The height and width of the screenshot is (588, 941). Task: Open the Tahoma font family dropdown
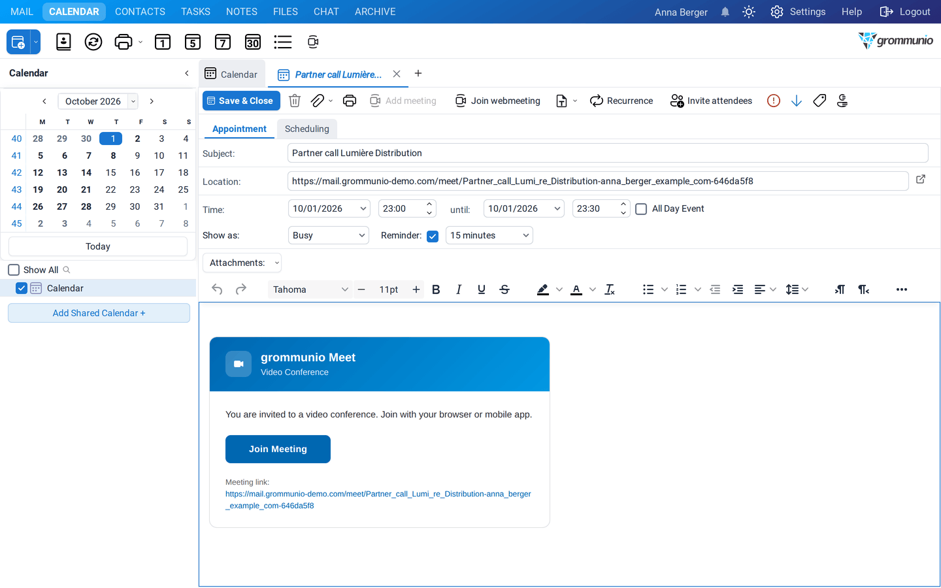point(310,289)
